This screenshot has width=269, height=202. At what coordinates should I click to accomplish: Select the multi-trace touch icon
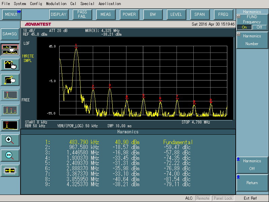10,49
